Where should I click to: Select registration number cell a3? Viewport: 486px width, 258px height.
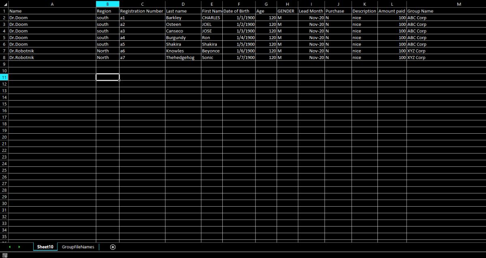(x=142, y=31)
